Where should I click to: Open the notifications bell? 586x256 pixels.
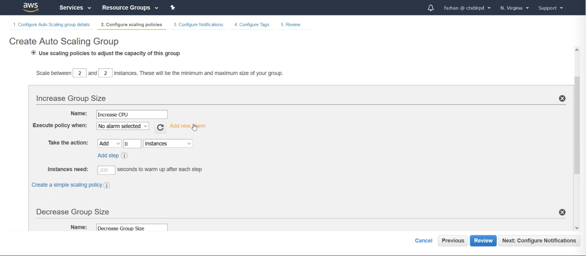click(431, 8)
